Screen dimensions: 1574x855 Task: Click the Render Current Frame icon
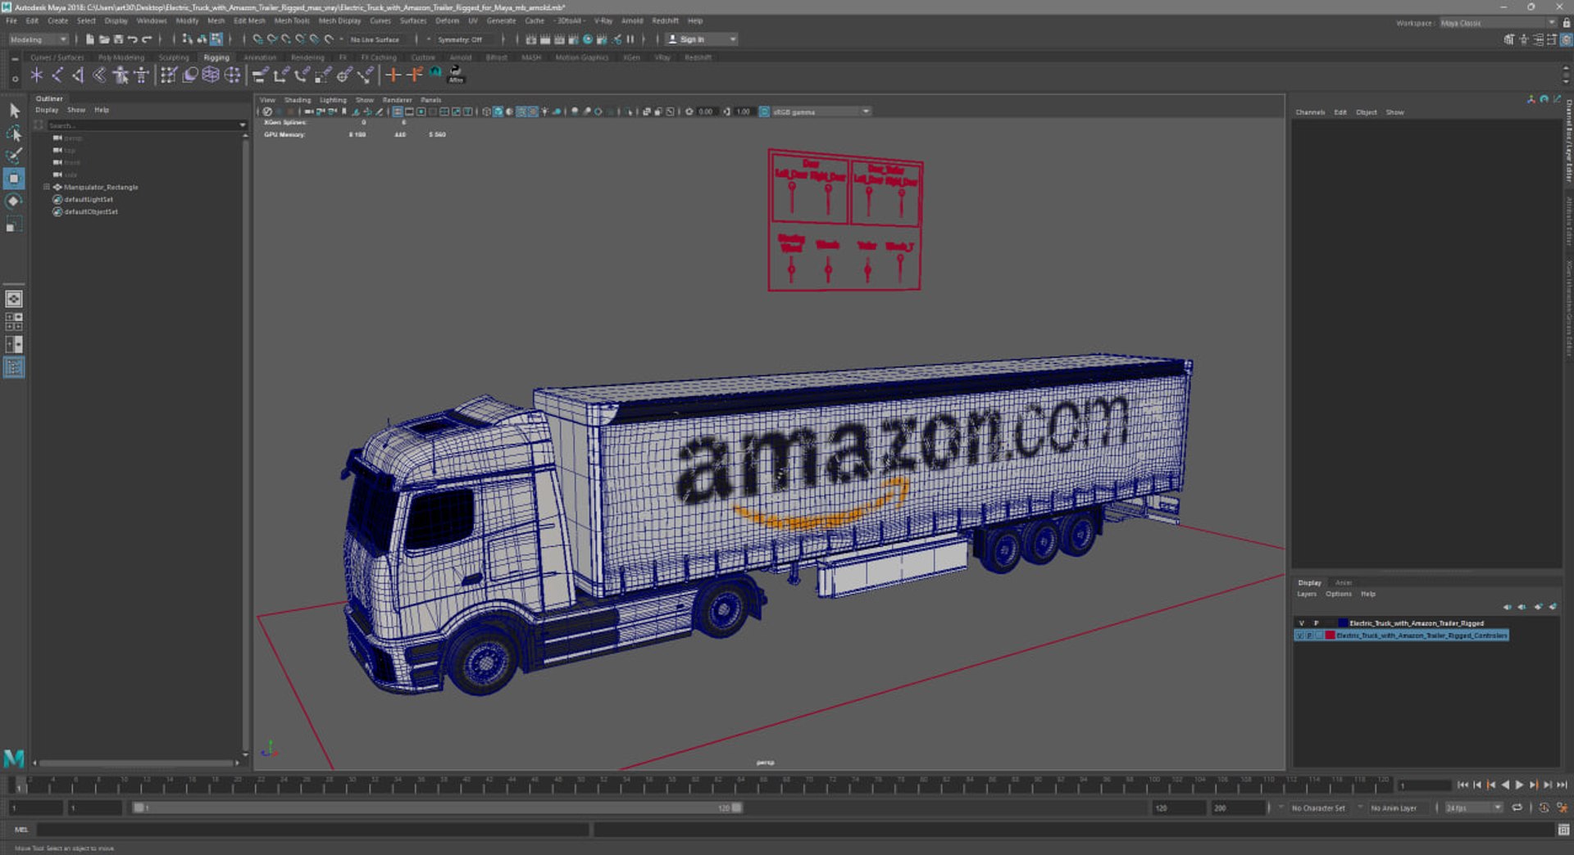545,39
